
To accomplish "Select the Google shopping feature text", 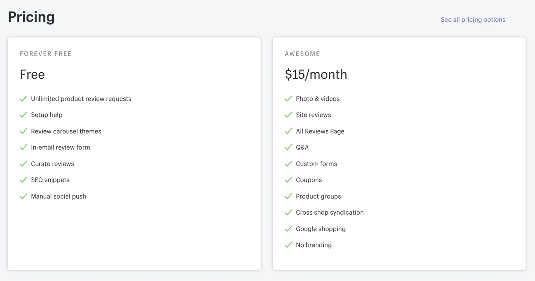I will coord(321,229).
